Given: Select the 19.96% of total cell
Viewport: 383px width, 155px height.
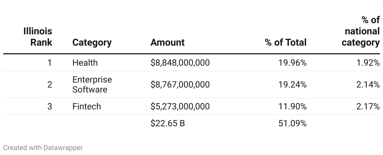Looking at the screenshot, I should (292, 62).
